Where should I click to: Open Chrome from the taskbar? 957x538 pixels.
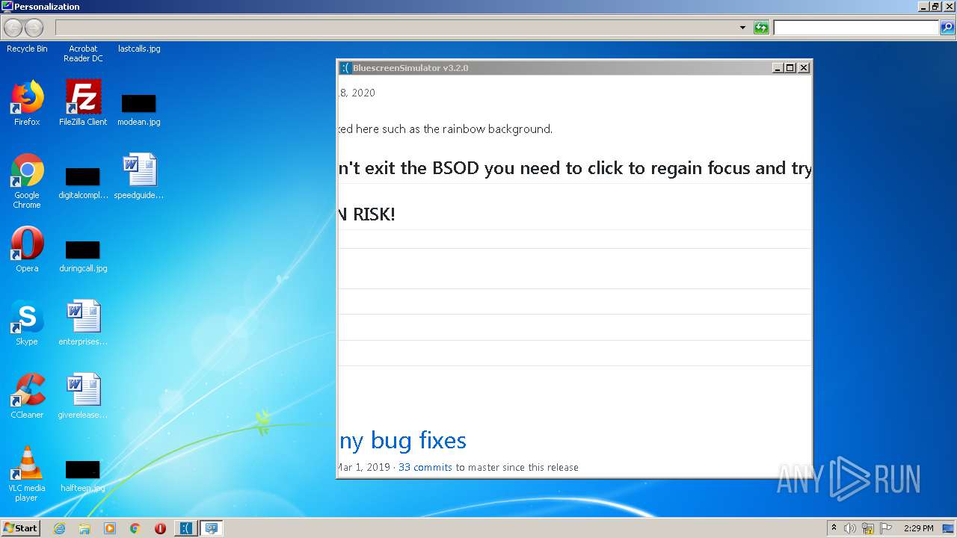(x=135, y=528)
